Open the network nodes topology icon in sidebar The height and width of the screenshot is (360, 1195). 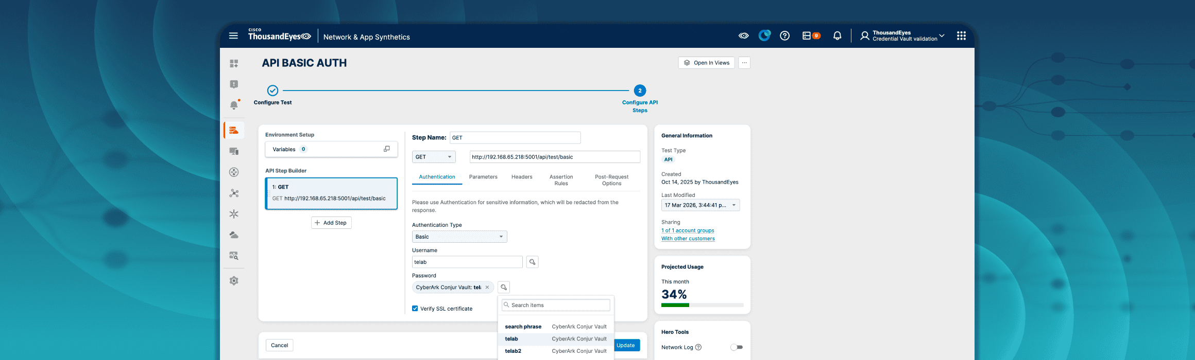click(x=234, y=193)
